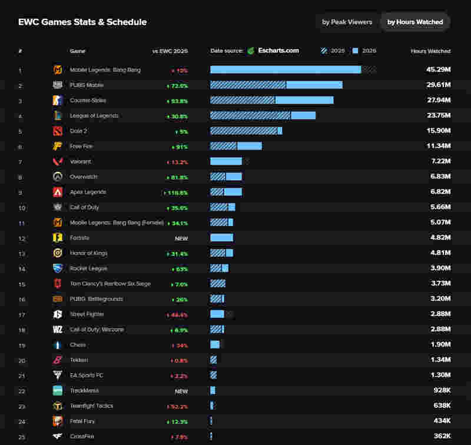Click the 362K value for CrossFire

pyautogui.click(x=442, y=436)
